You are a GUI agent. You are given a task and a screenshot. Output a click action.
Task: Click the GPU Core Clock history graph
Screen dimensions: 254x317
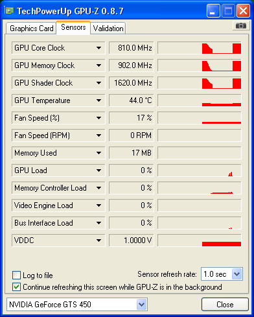pos(200,48)
